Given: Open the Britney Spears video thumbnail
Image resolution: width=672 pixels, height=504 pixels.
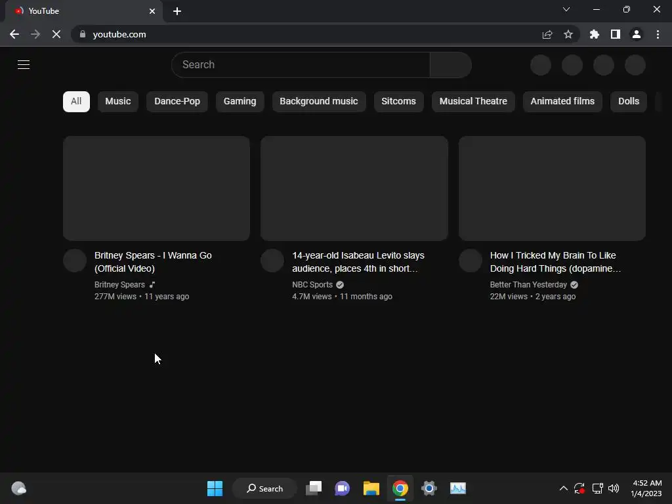Looking at the screenshot, I should (156, 188).
